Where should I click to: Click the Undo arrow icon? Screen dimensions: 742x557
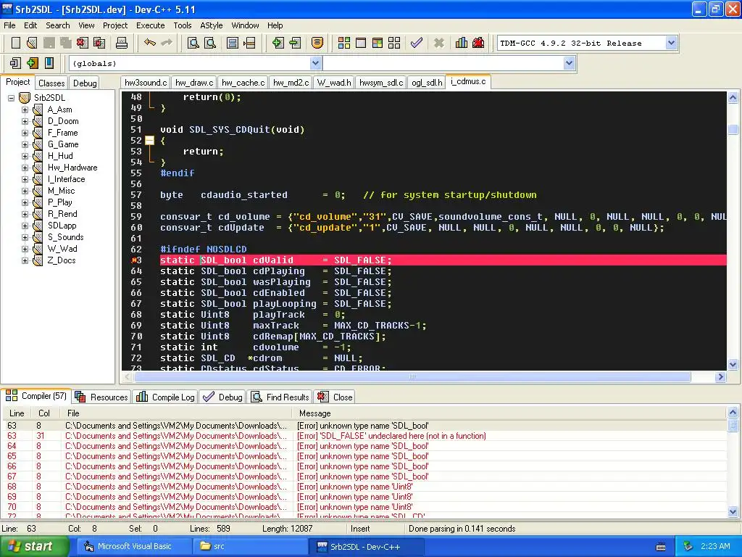coord(150,43)
